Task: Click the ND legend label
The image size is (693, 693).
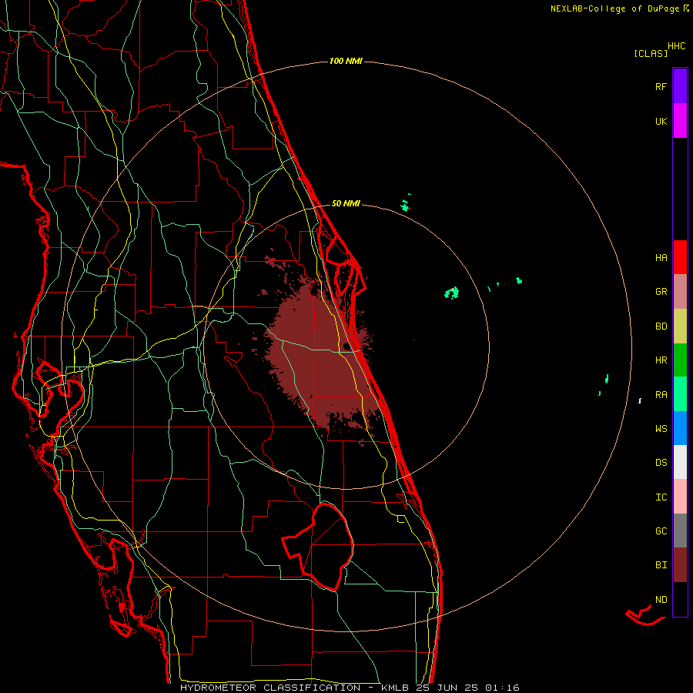Action: (x=661, y=600)
